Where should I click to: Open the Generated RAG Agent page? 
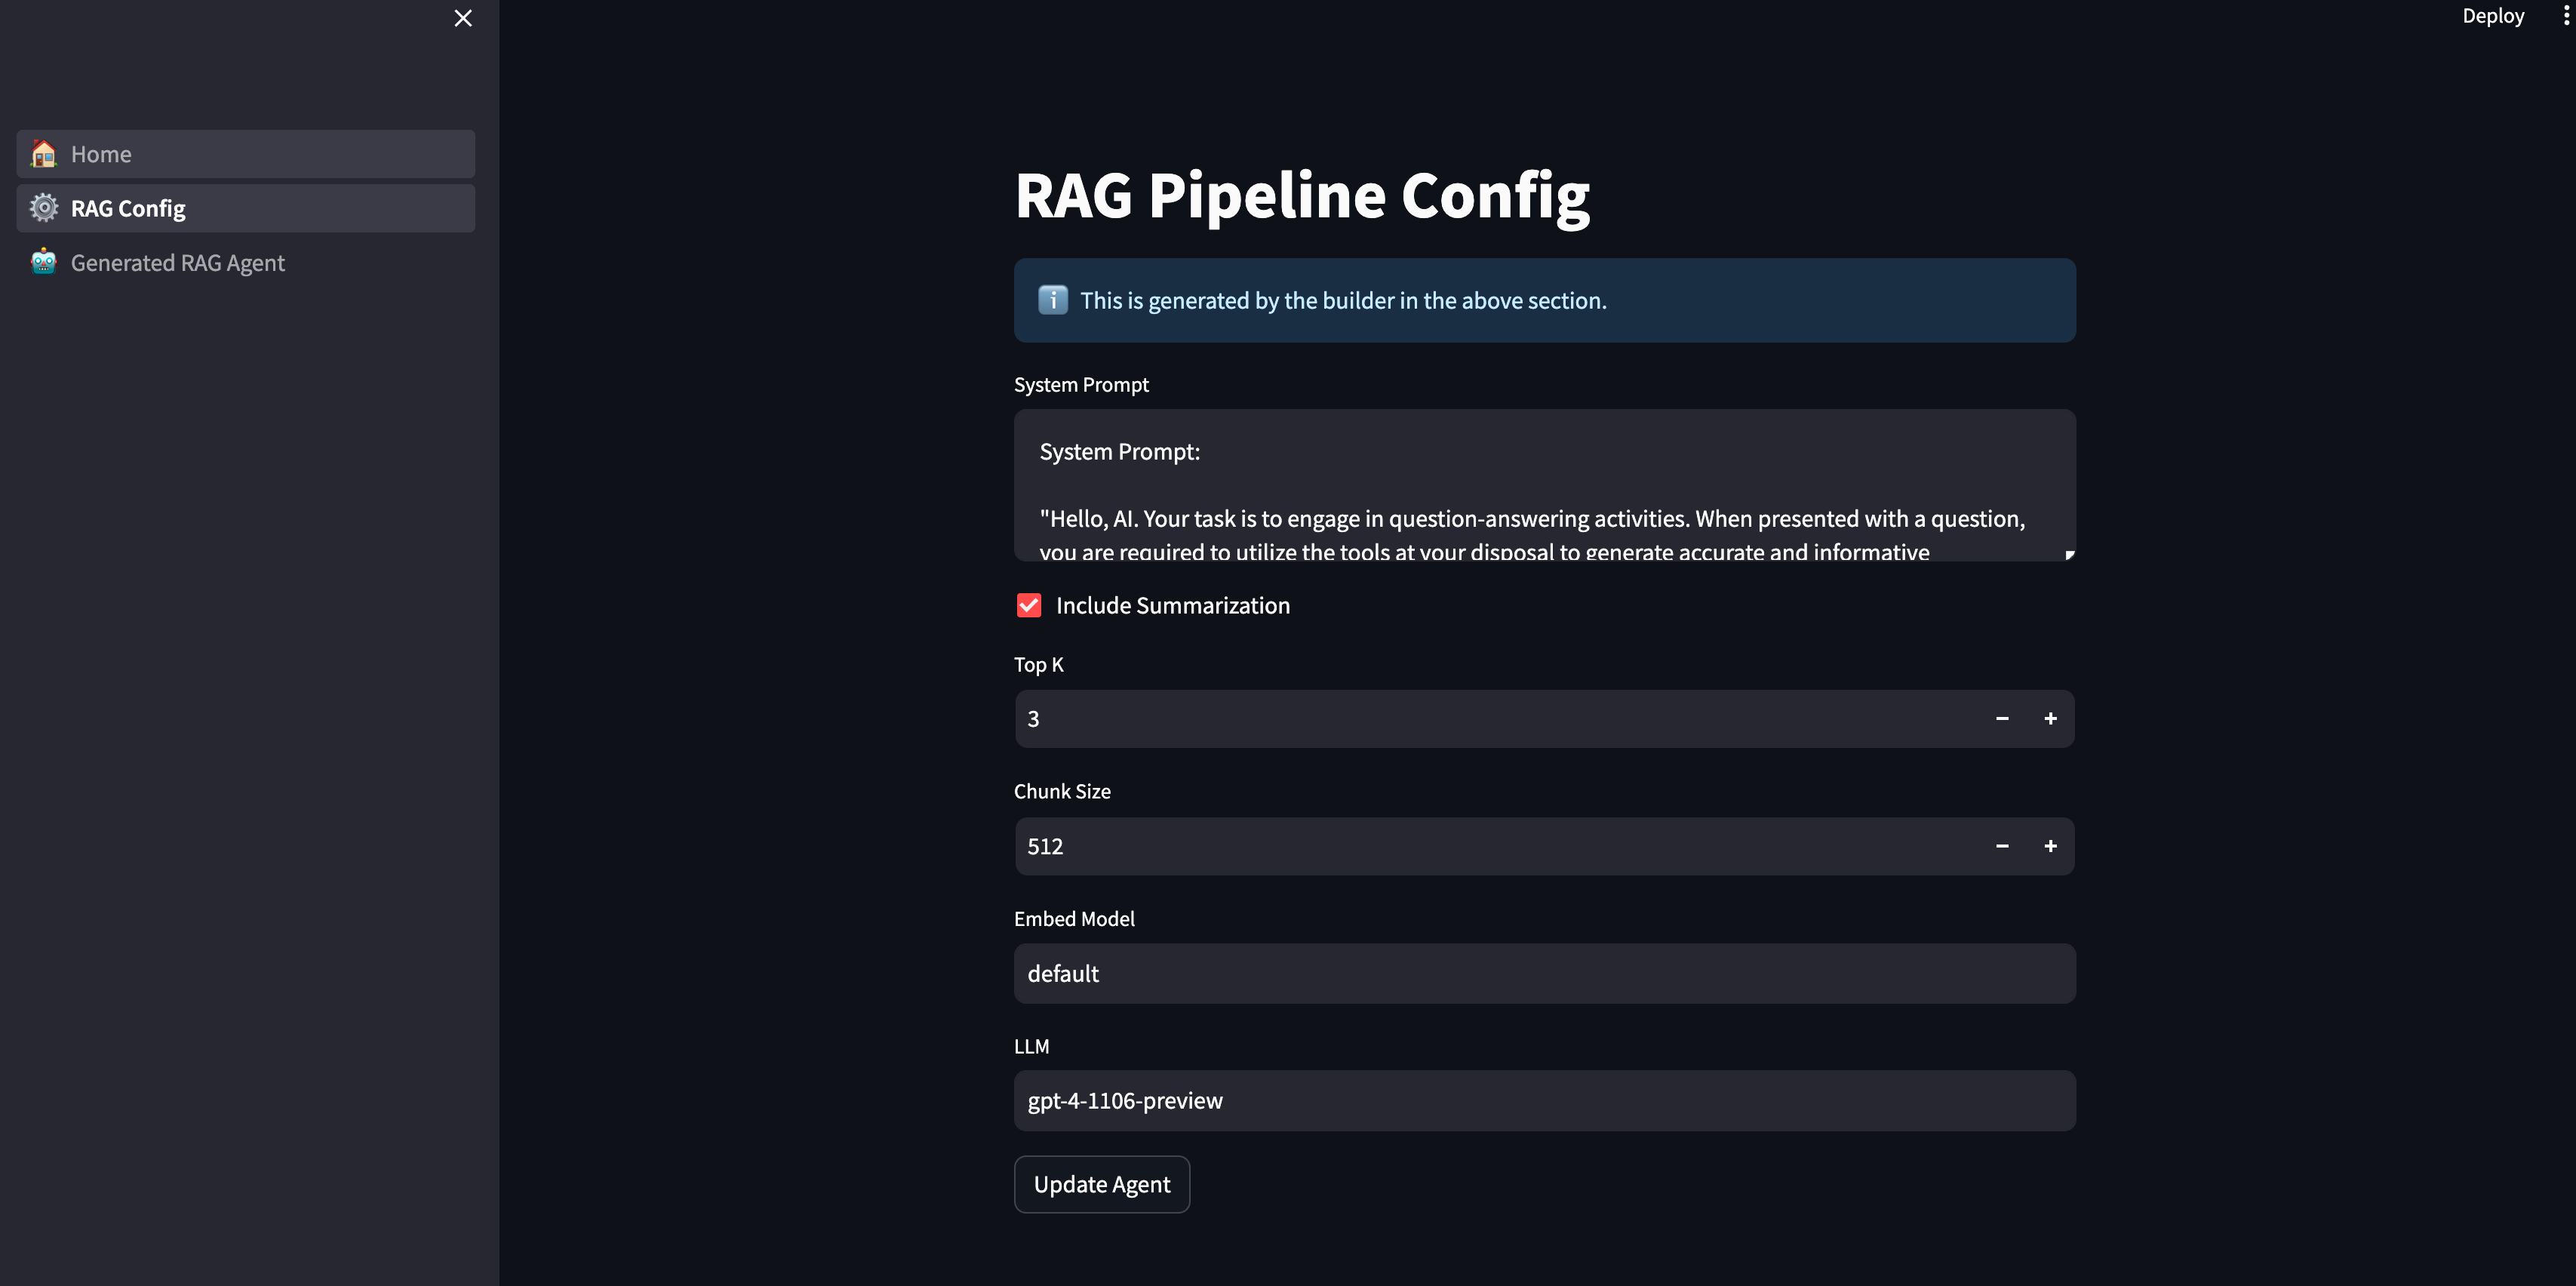pos(178,263)
